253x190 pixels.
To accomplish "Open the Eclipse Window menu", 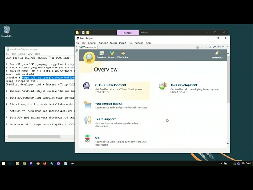I will point(139,43).
